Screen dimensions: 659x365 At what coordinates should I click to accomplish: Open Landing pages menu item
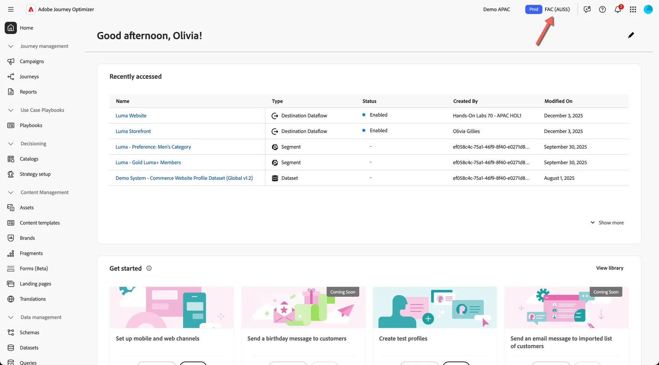pos(35,284)
